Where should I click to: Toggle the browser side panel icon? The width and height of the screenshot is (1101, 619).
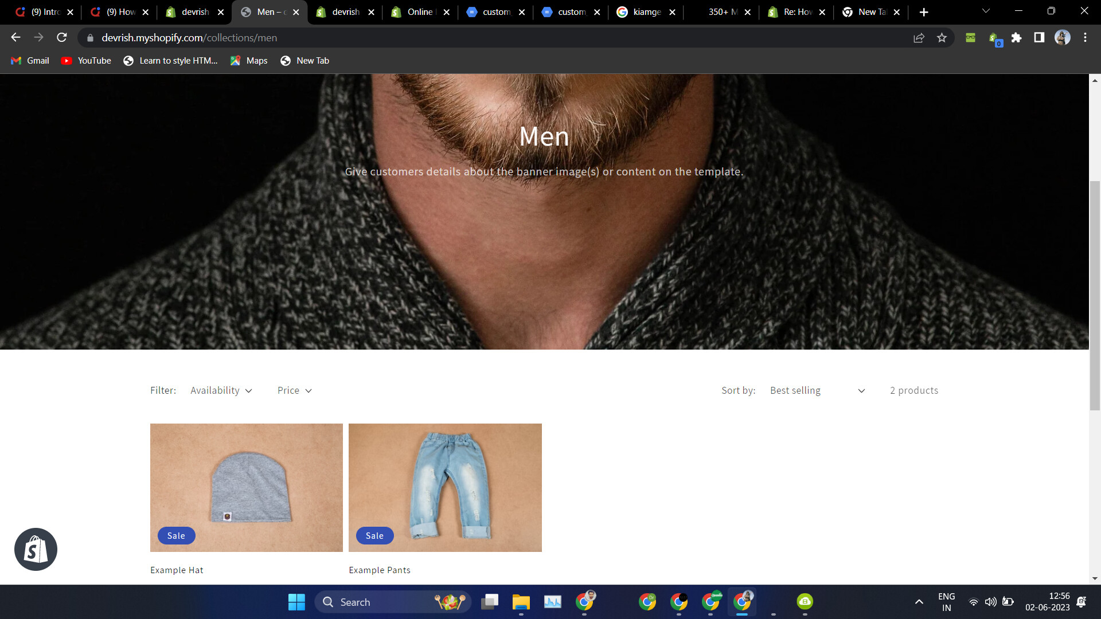(x=1039, y=38)
